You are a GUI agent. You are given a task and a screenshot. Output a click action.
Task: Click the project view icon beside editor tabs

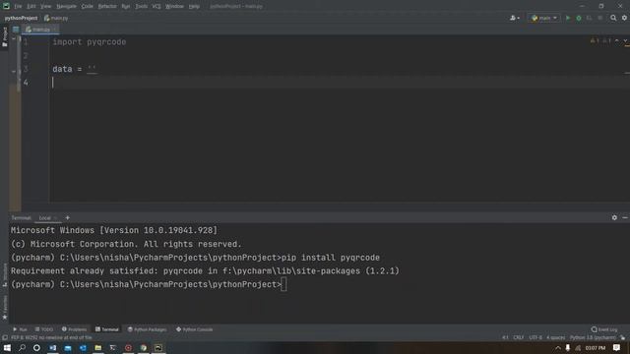coord(16,29)
